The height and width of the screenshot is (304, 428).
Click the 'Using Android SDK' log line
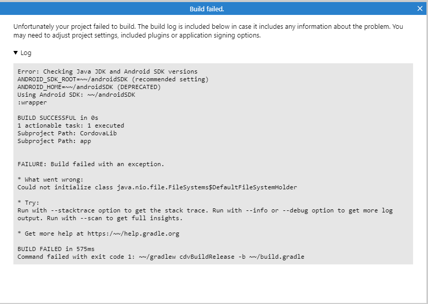[x=76, y=95]
